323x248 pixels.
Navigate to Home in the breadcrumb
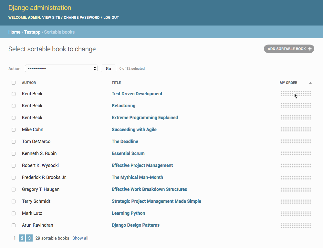[x=14, y=32]
